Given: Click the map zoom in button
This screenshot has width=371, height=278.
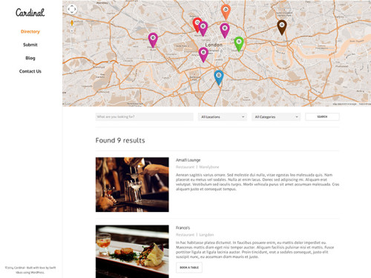Looking at the screenshot, I should coord(72,31).
